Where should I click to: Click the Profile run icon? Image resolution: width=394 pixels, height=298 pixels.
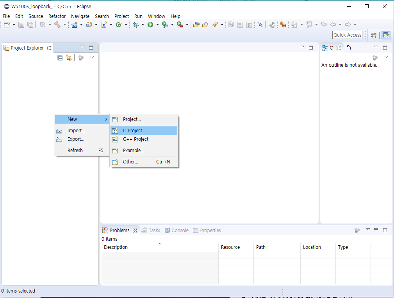click(165, 25)
